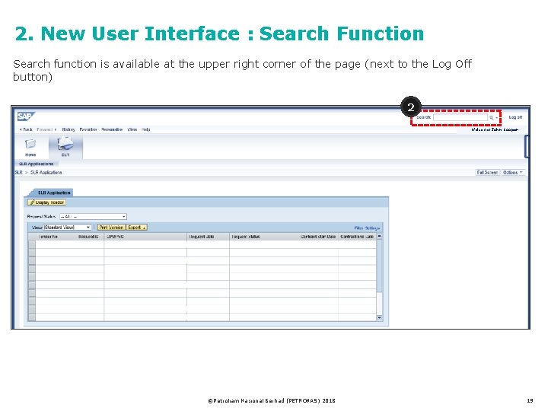The height and width of the screenshot is (411, 548).
Task: Click the Settings link
Action: tap(372, 228)
